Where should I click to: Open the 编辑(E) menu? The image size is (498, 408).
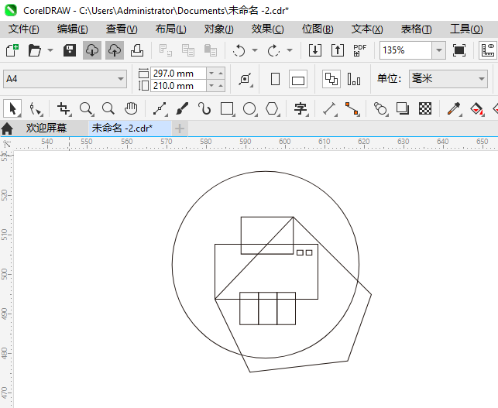point(72,29)
